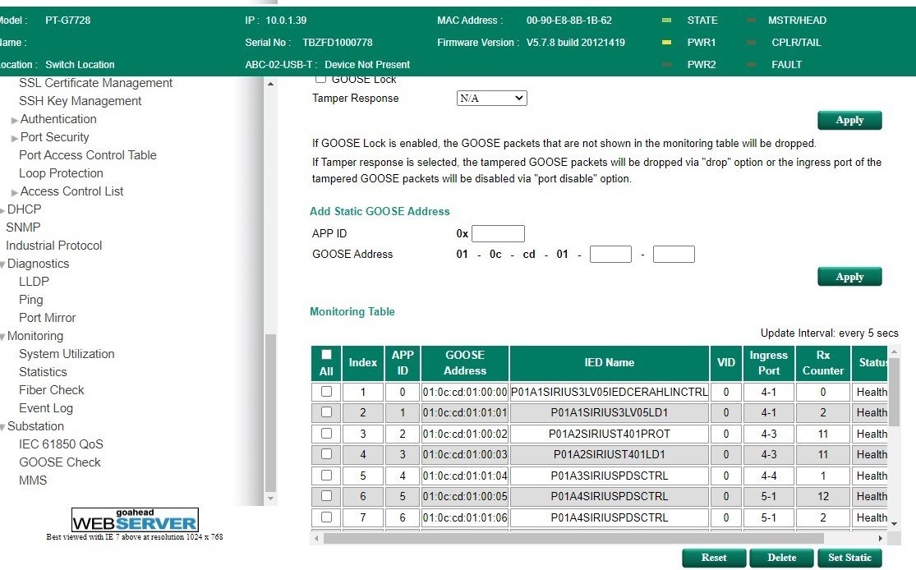Collapse the Diagnostics section

(x=3, y=264)
